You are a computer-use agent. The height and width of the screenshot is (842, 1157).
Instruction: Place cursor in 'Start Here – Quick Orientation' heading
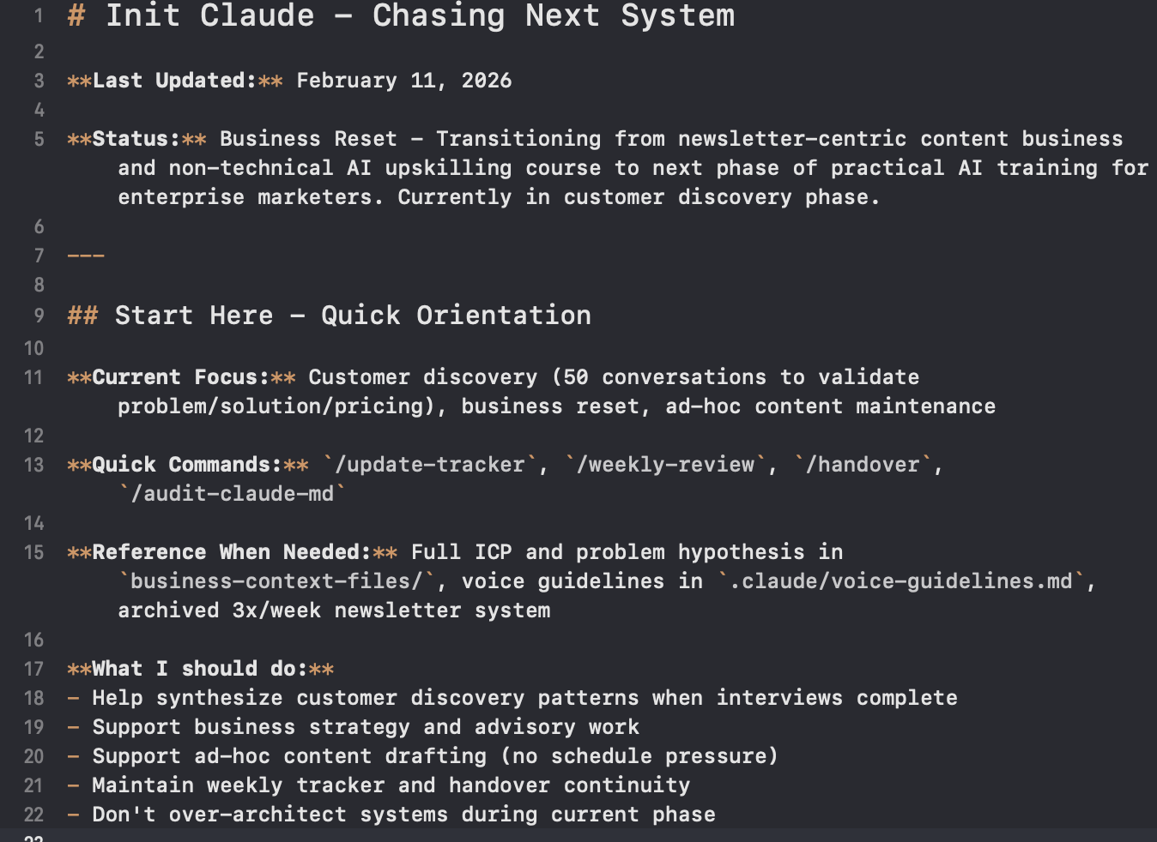tap(353, 316)
